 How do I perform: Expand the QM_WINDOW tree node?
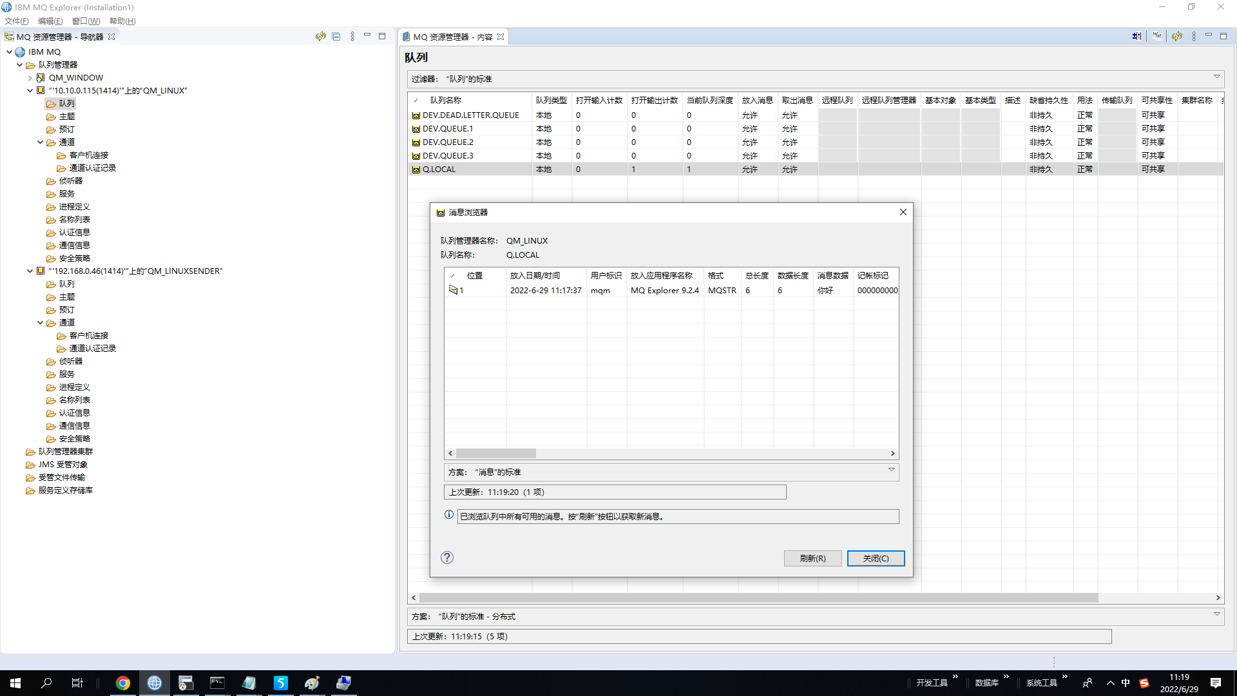(x=30, y=78)
